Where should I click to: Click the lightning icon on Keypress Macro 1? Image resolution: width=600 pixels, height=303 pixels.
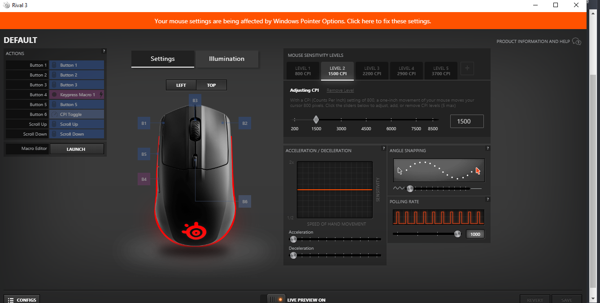[101, 94]
